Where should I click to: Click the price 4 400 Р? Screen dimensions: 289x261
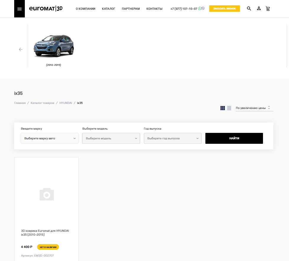[x=27, y=247]
